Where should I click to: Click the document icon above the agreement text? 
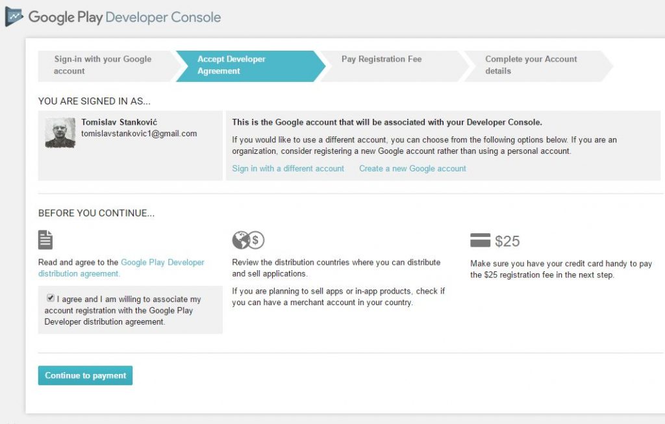pos(45,240)
